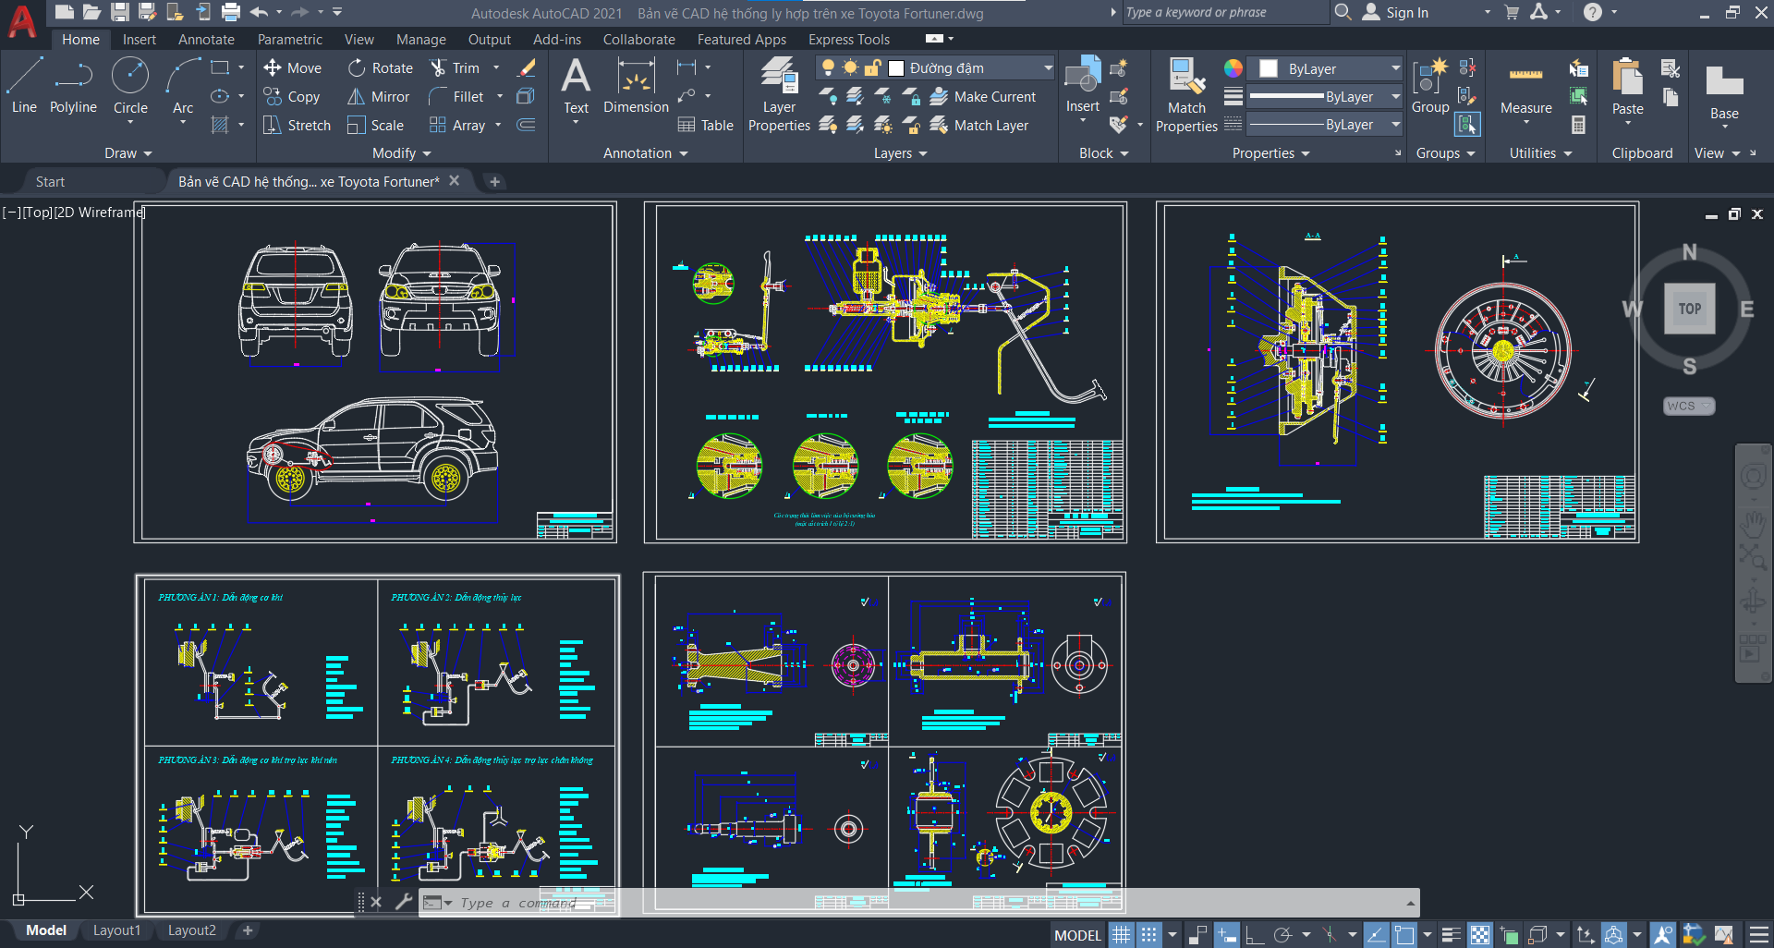The image size is (1774, 948).
Task: Switch to the Layout1 tab
Action: coord(116,930)
